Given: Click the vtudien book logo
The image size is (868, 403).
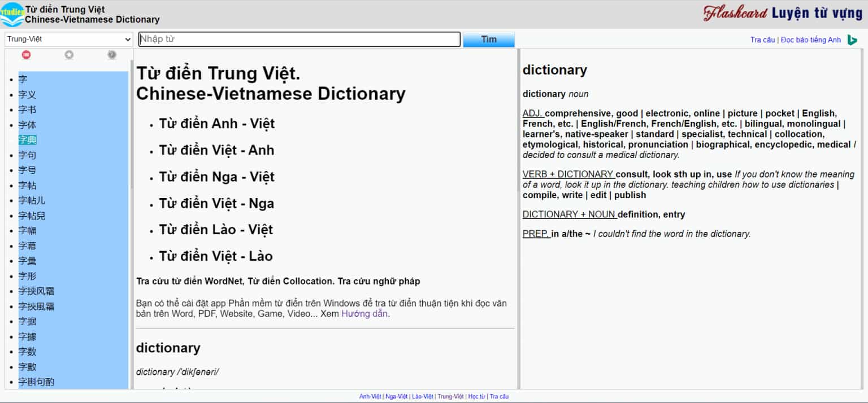Looking at the screenshot, I should point(12,15).
